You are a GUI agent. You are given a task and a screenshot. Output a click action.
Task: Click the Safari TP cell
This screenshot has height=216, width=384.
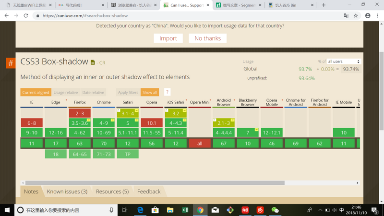point(128,154)
